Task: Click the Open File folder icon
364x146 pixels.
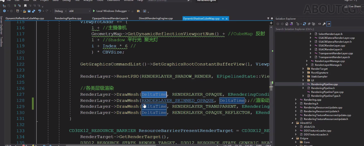Action: click(25, 11)
